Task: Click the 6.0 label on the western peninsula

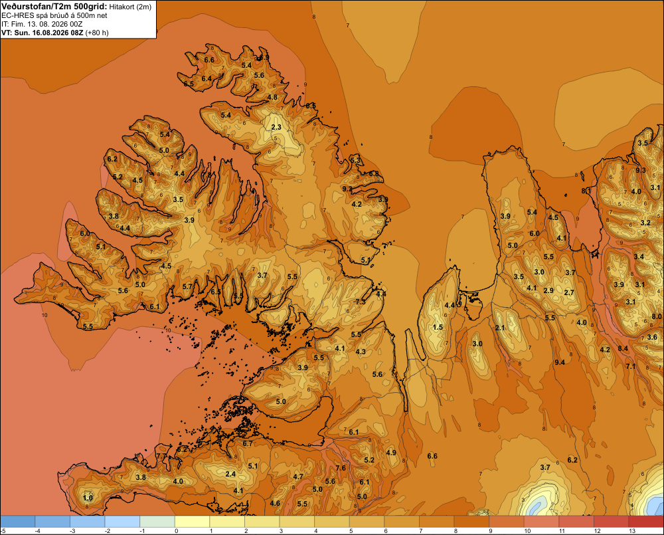Action: pyautogui.click(x=85, y=233)
